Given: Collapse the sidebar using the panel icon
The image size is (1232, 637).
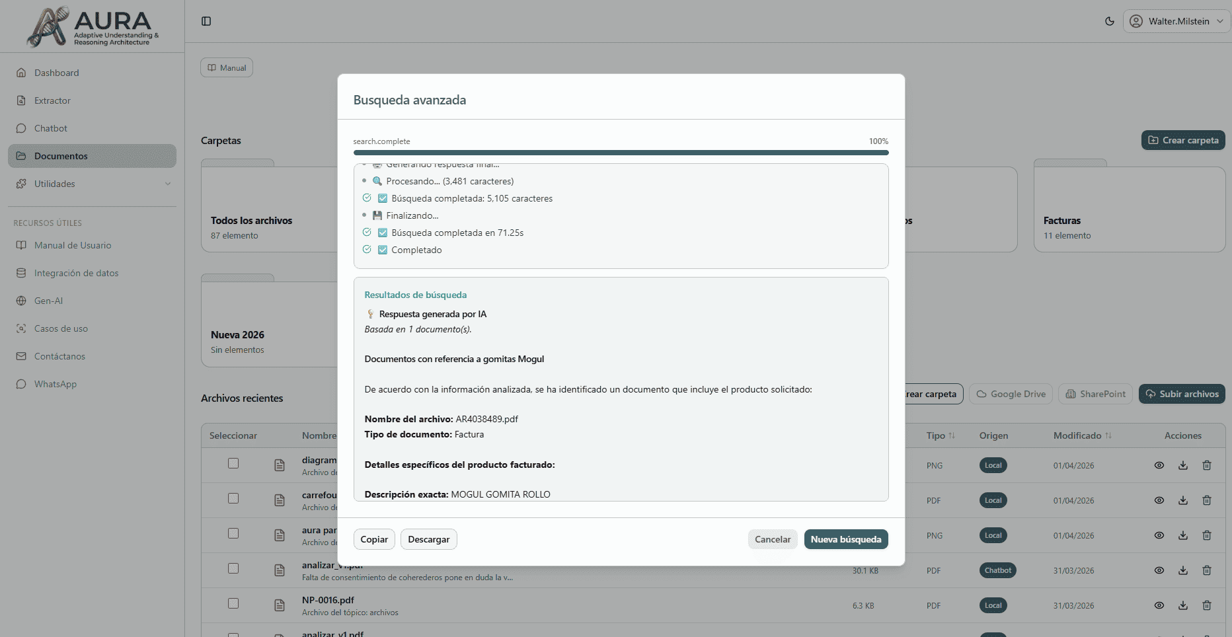Looking at the screenshot, I should click(x=206, y=21).
